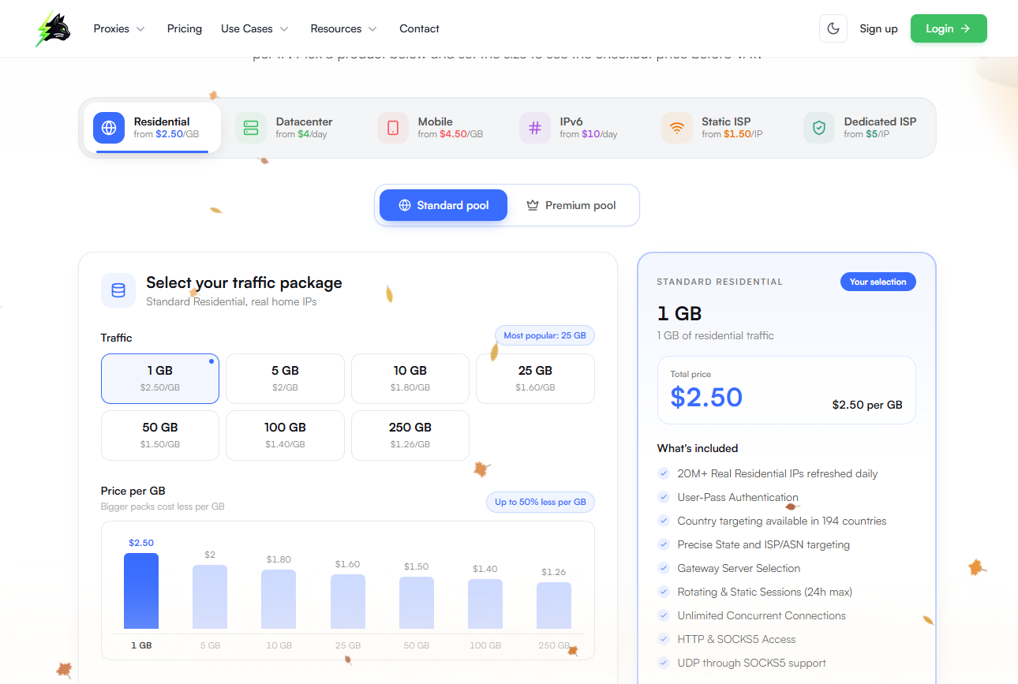Click check icon beside Rotating & Static Sessions
The height and width of the screenshot is (684, 1018).
(x=664, y=592)
